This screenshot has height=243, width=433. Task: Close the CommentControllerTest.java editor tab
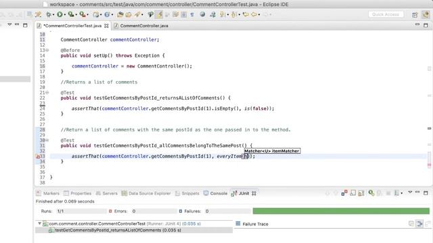pyautogui.click(x=106, y=26)
